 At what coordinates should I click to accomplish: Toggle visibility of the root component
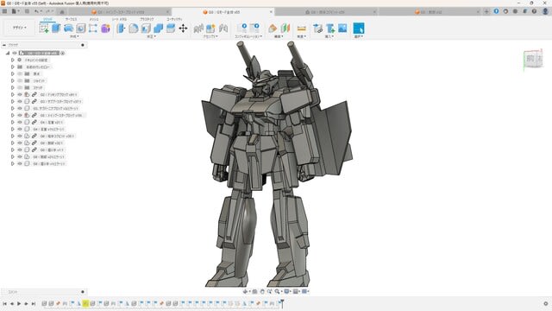click(15, 53)
